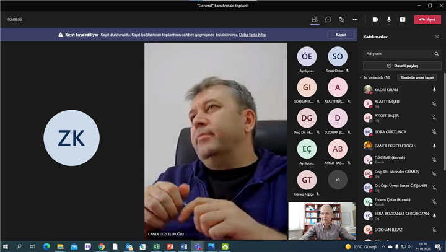Select the GT Güneş Topçu avatar

307,180
